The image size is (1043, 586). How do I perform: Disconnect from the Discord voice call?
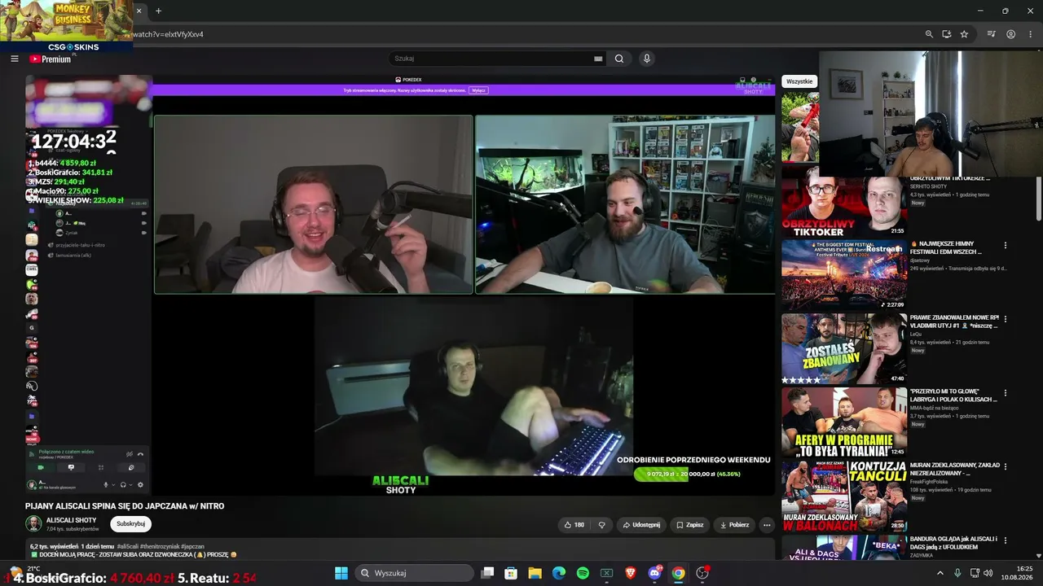point(140,454)
